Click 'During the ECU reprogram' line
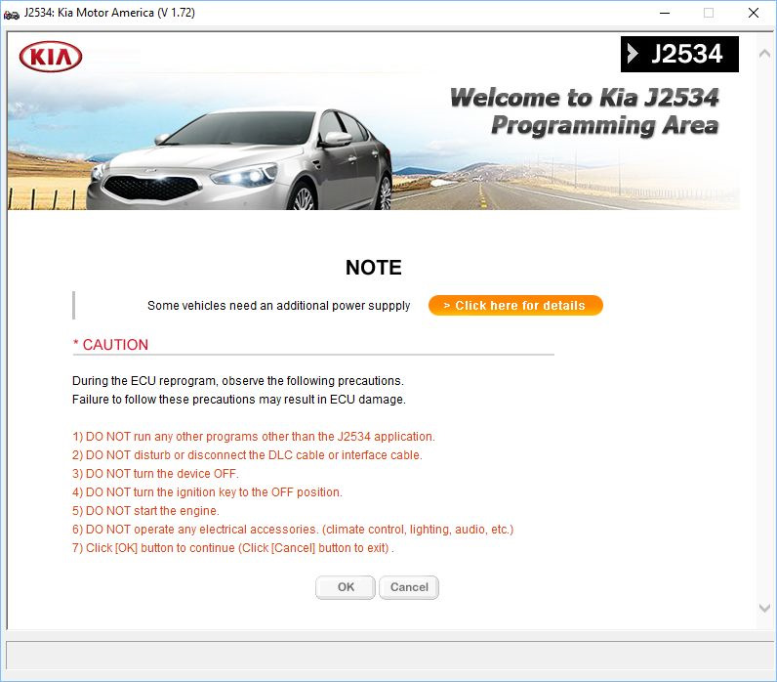 pyautogui.click(x=238, y=381)
